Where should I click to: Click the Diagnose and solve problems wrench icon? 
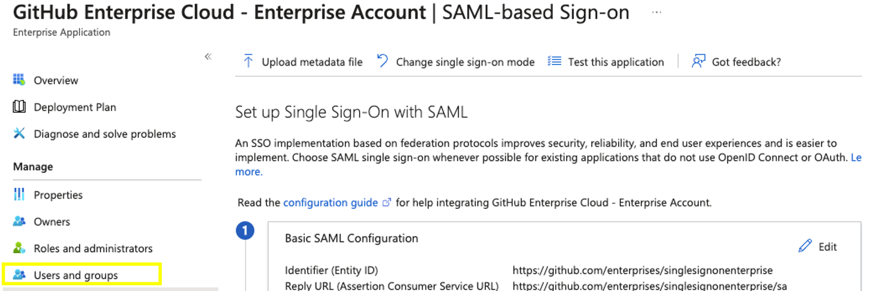pos(19,134)
